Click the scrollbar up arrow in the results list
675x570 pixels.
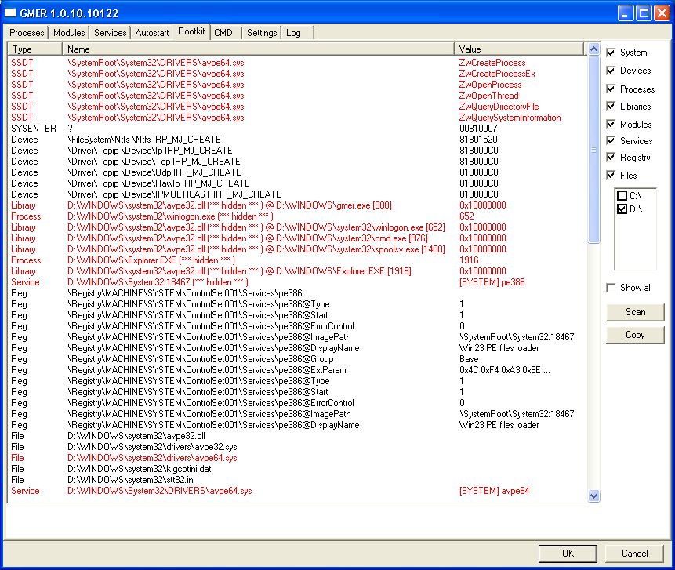coord(593,49)
